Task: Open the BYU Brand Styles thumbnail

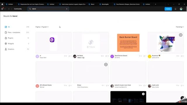Action: tap(53, 72)
